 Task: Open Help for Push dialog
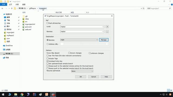click(x=106, y=77)
